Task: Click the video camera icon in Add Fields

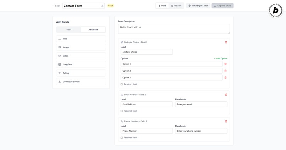Action: [60, 56]
